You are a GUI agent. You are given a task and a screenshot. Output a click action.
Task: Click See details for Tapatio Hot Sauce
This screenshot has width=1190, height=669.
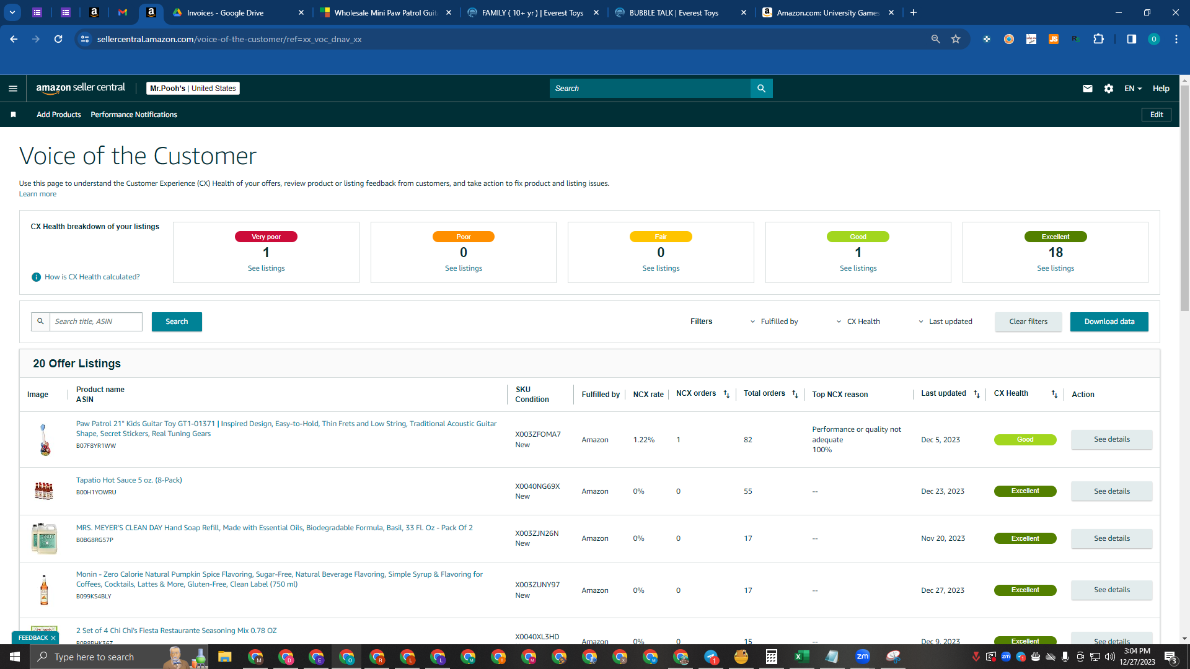(1111, 491)
